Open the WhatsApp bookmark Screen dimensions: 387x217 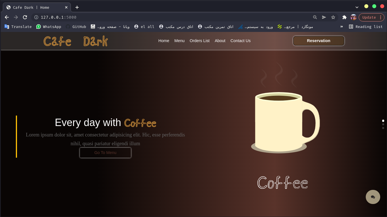pyautogui.click(x=49, y=27)
